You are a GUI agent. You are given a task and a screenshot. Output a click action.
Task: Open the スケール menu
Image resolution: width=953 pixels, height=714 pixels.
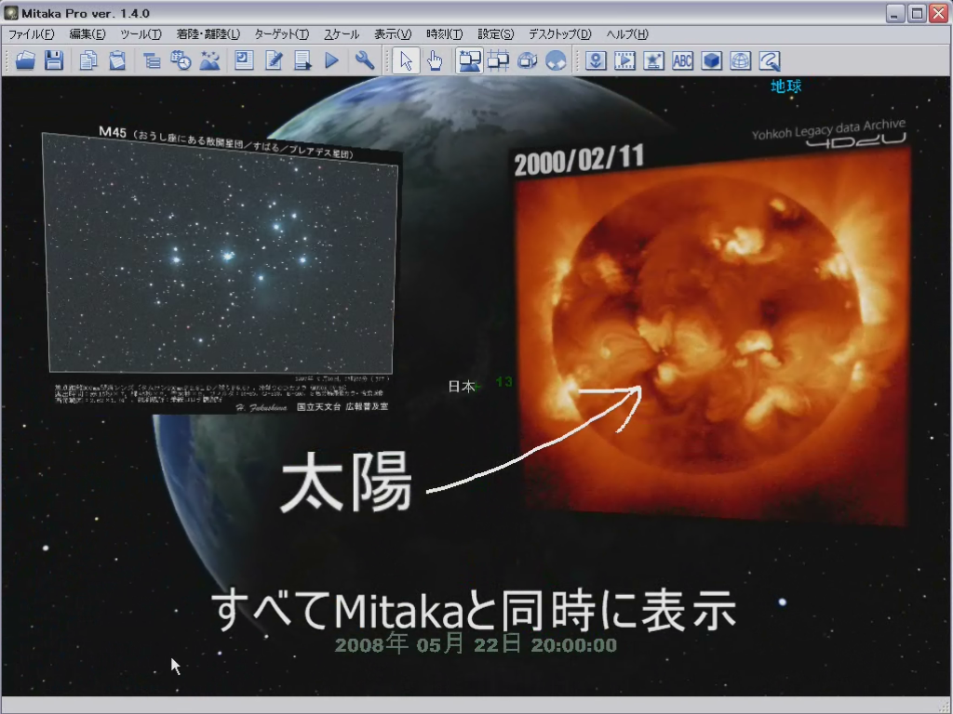(x=342, y=34)
